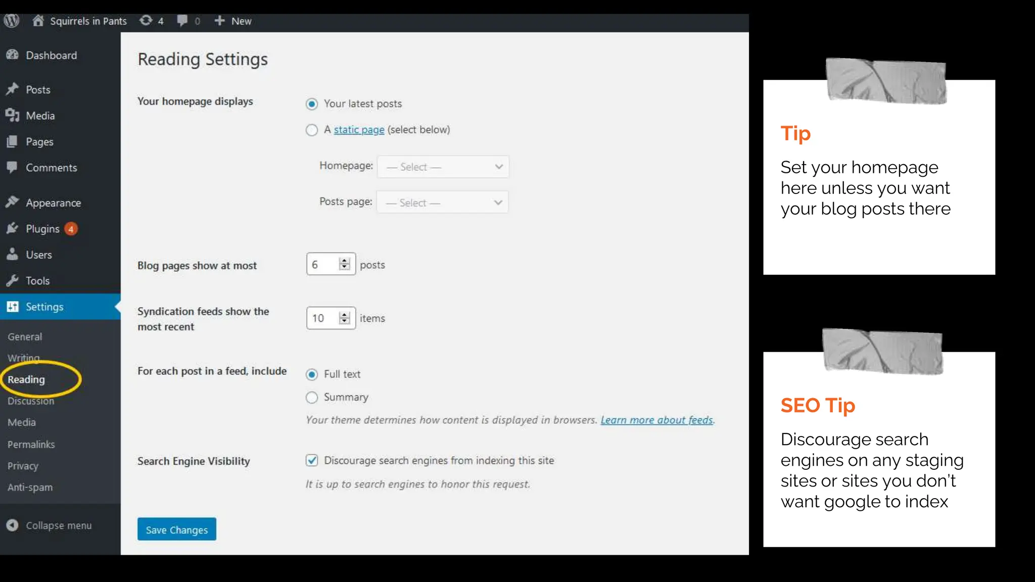The width and height of the screenshot is (1035, 582).
Task: Open the Posts page select dropdown
Action: click(442, 203)
